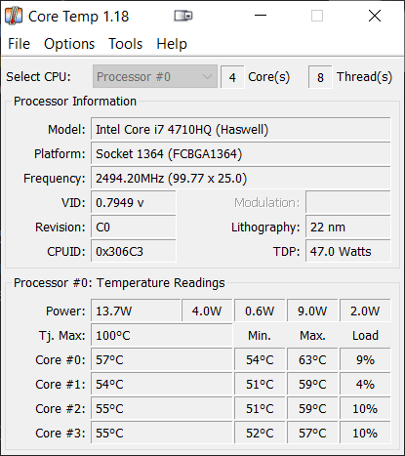Click the Frequency value 2494.20MHz
Screen dimensions: 405x456
coord(241,179)
